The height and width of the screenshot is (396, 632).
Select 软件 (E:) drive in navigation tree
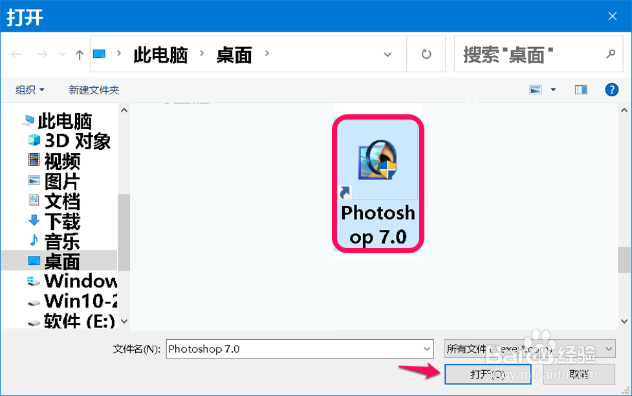(79, 321)
